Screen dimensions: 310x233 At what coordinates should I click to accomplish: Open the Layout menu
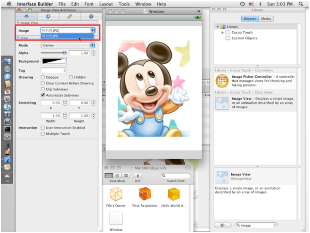106,4
